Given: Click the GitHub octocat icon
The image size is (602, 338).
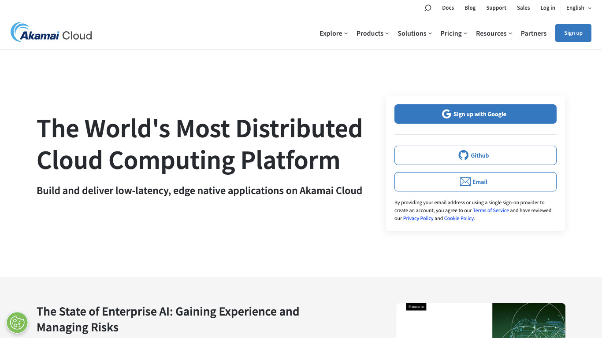Looking at the screenshot, I should 463,155.
